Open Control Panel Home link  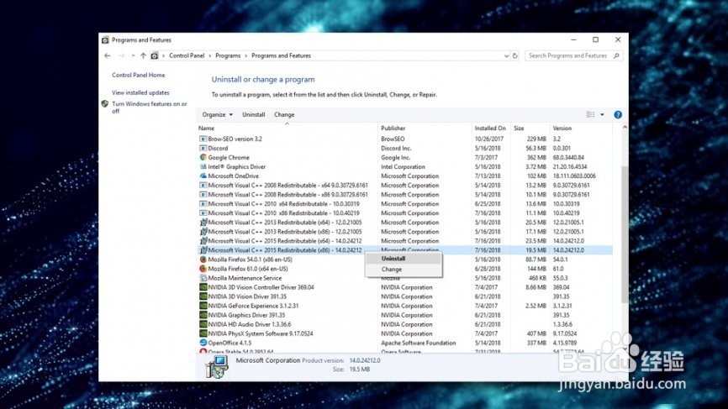[x=139, y=75]
